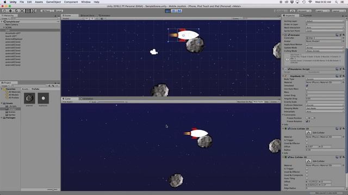Open the Layout dropdown
The height and width of the screenshot is (195, 348).
[x=339, y=11]
